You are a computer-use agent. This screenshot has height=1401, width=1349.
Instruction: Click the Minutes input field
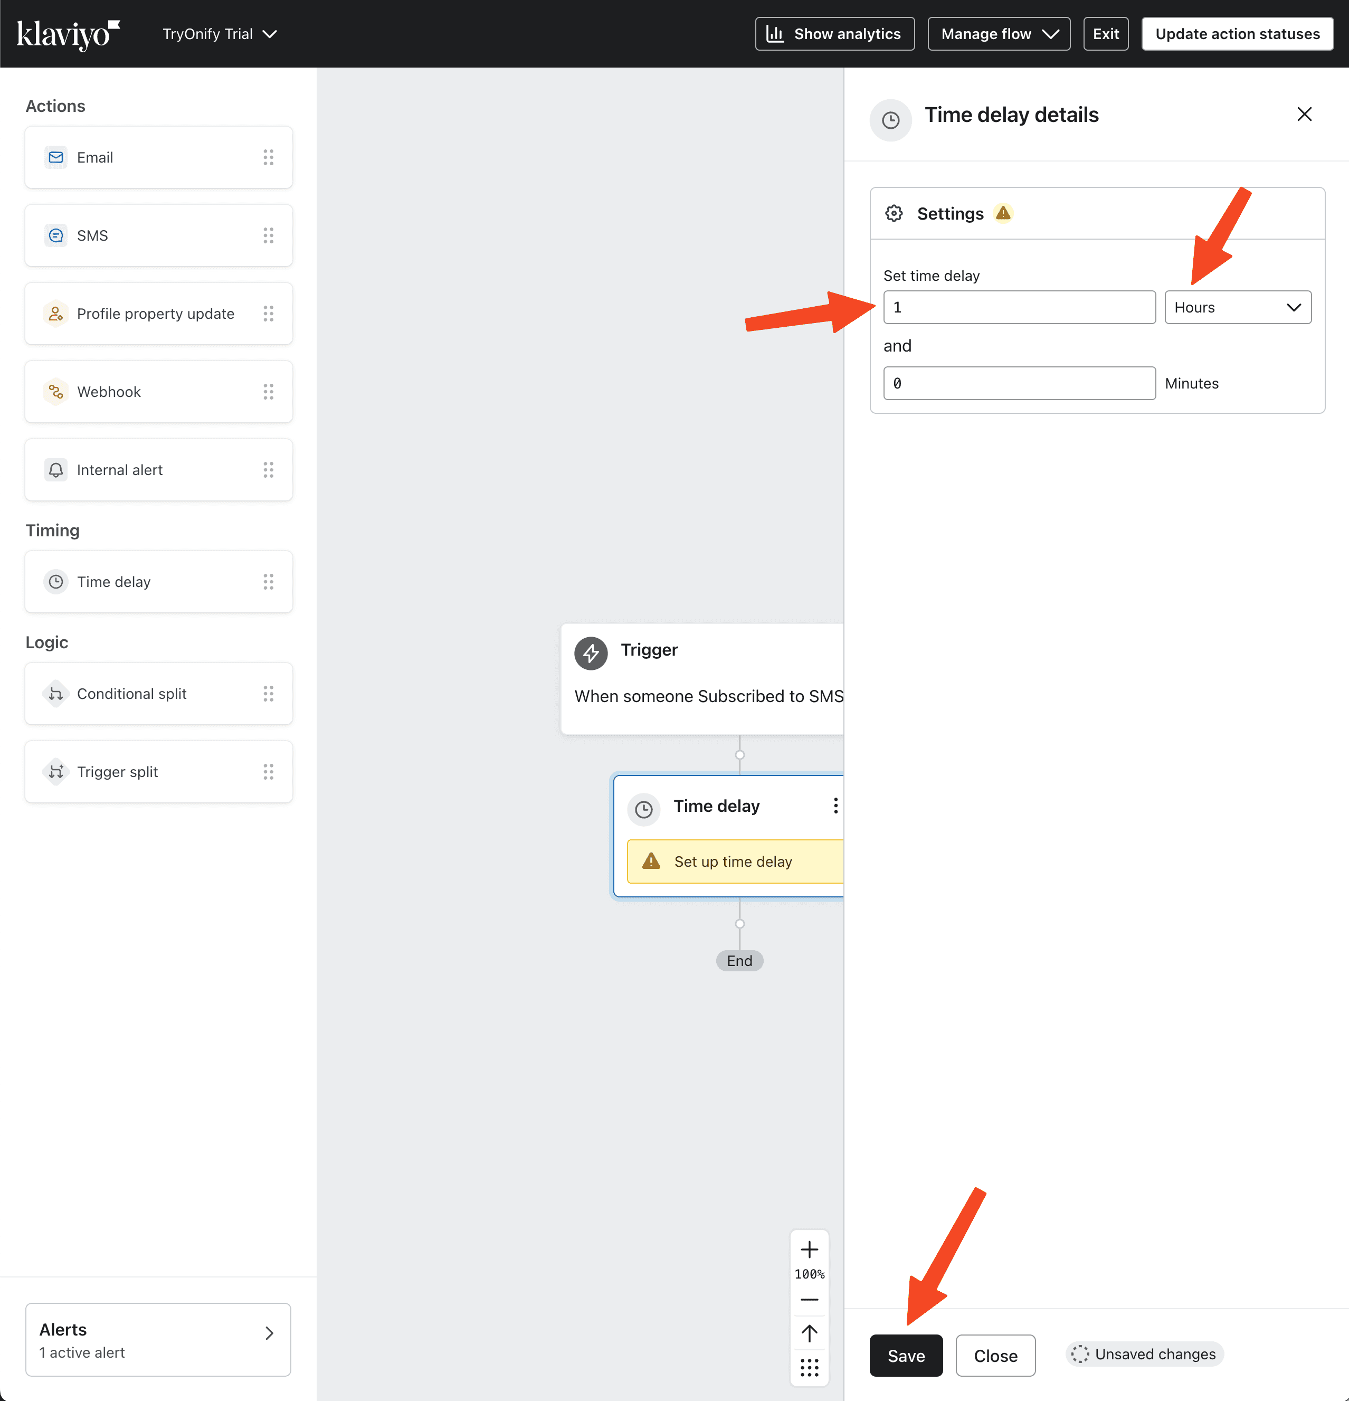pos(1019,383)
